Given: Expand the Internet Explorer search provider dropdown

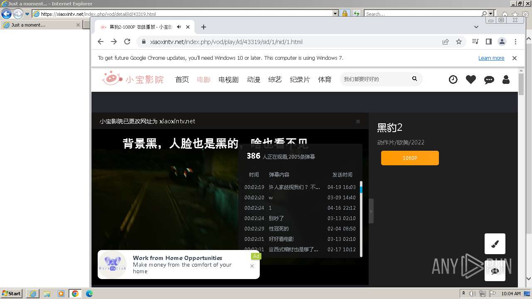Looking at the screenshot, I should [491, 14].
